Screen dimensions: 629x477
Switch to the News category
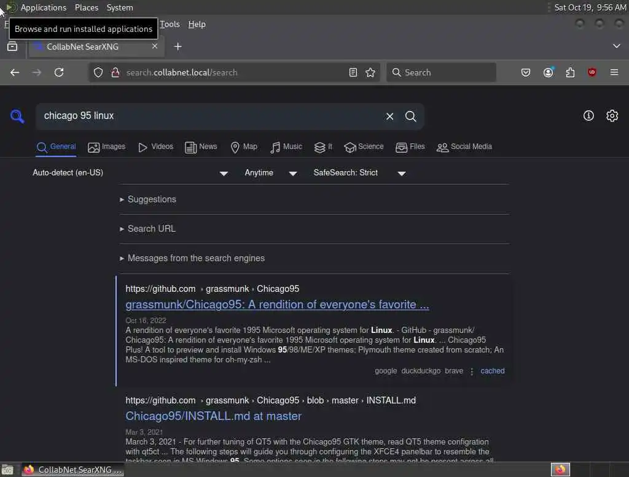click(201, 147)
